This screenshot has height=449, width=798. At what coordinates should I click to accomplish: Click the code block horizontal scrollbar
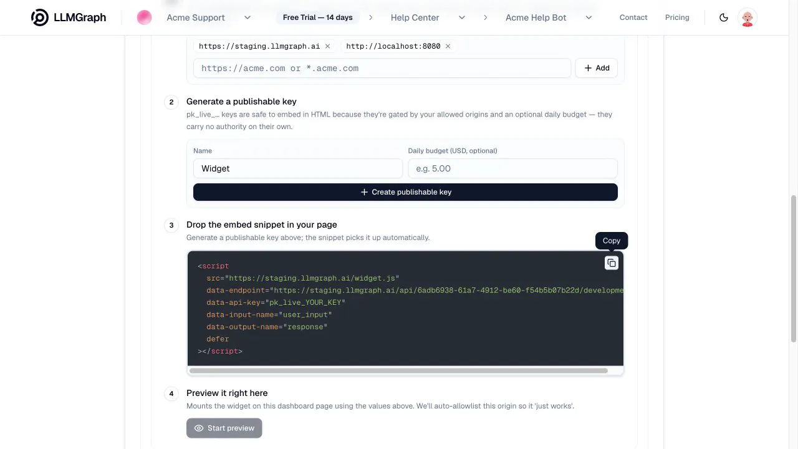pyautogui.click(x=398, y=370)
